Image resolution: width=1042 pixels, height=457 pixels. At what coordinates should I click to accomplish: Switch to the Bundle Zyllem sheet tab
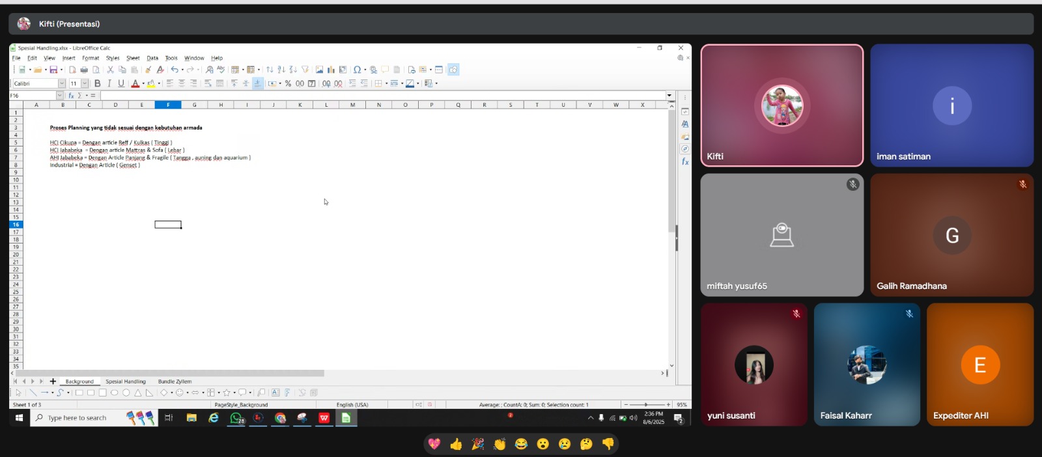pyautogui.click(x=175, y=381)
